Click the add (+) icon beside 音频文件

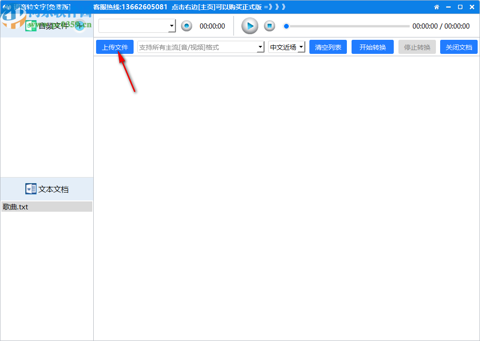tap(79, 26)
